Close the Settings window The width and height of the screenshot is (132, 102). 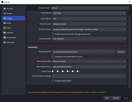(x=130, y=2)
